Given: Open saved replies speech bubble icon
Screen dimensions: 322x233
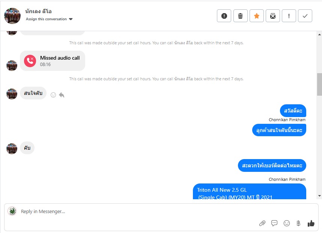Looking at the screenshot, I should (x=274, y=223).
